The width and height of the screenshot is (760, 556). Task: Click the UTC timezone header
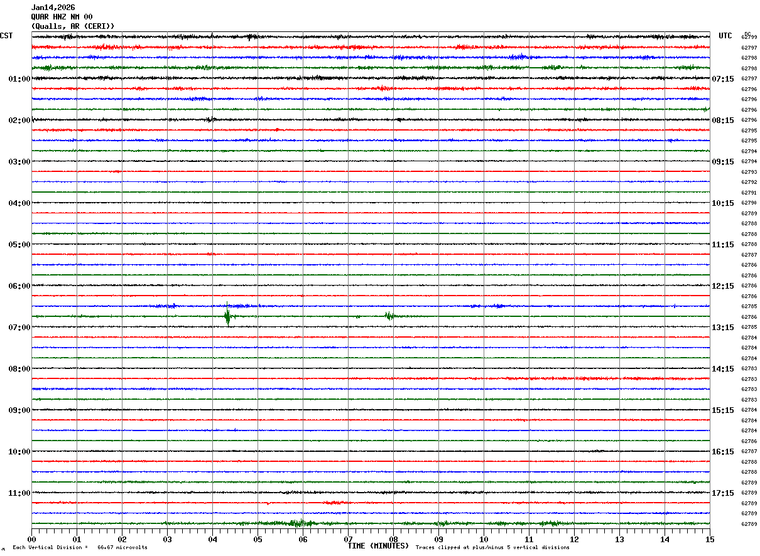[725, 36]
